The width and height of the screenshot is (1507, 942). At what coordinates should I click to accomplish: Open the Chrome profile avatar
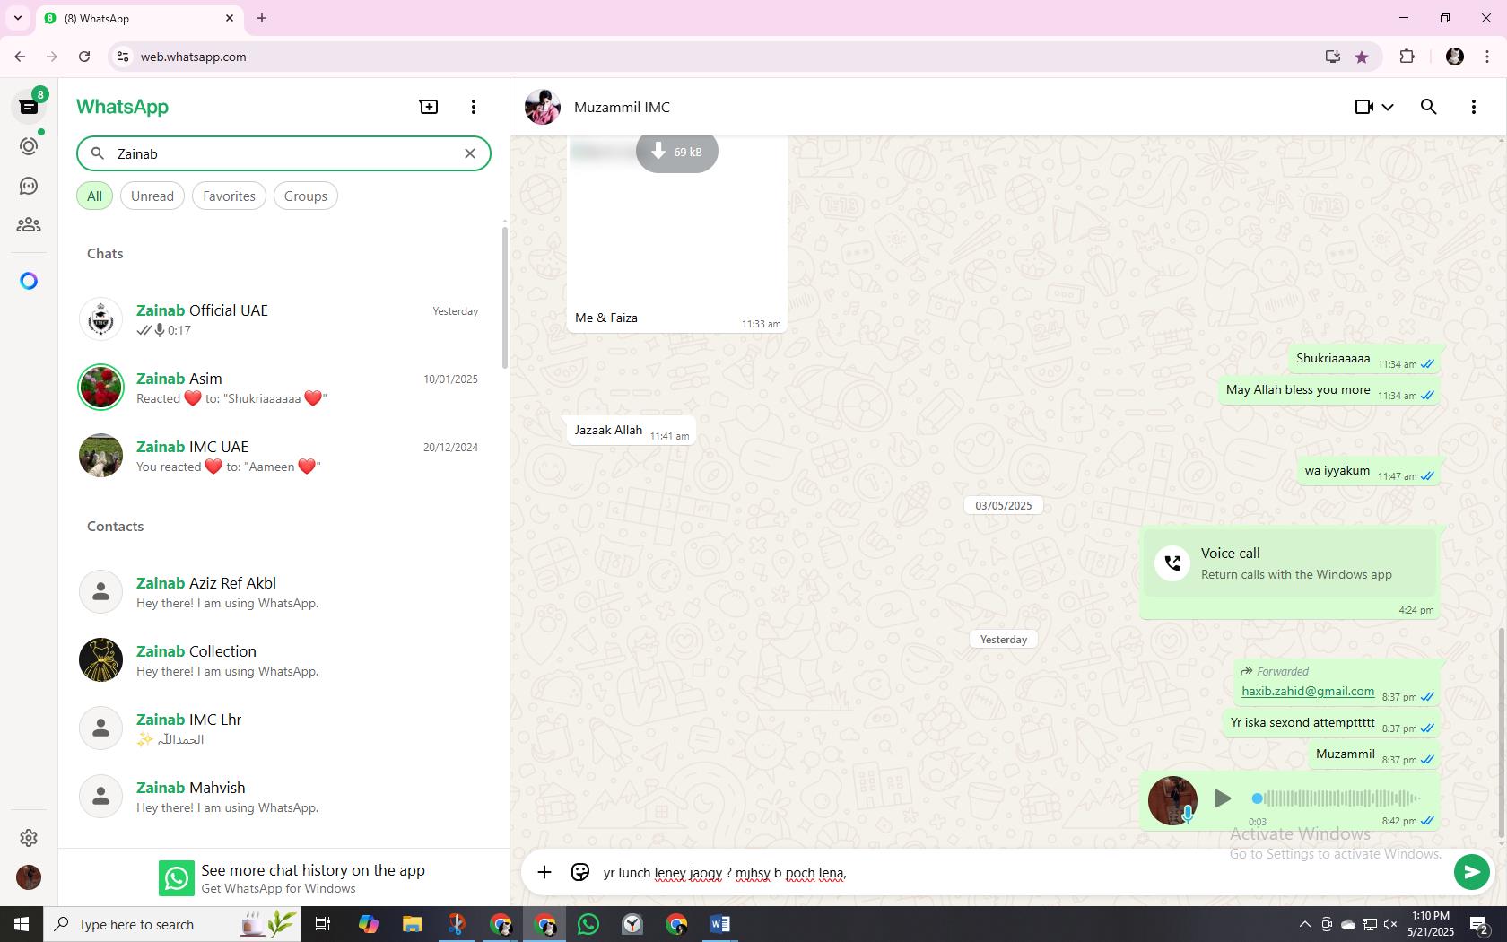(1455, 57)
